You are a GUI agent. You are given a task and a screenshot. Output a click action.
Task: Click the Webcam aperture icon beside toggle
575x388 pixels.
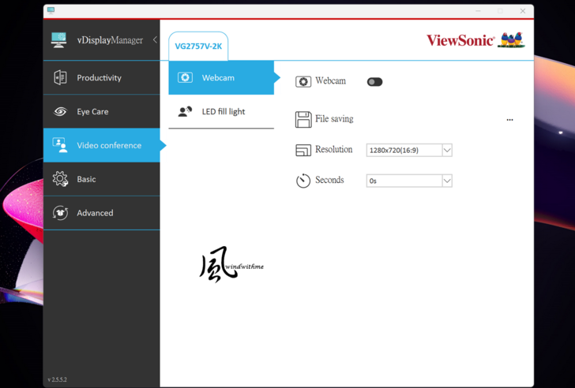pos(303,82)
